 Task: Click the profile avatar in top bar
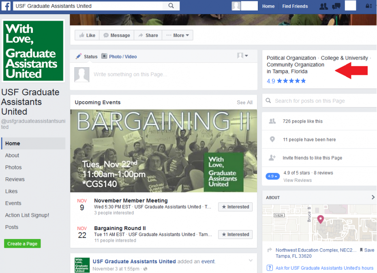pos(236,6)
